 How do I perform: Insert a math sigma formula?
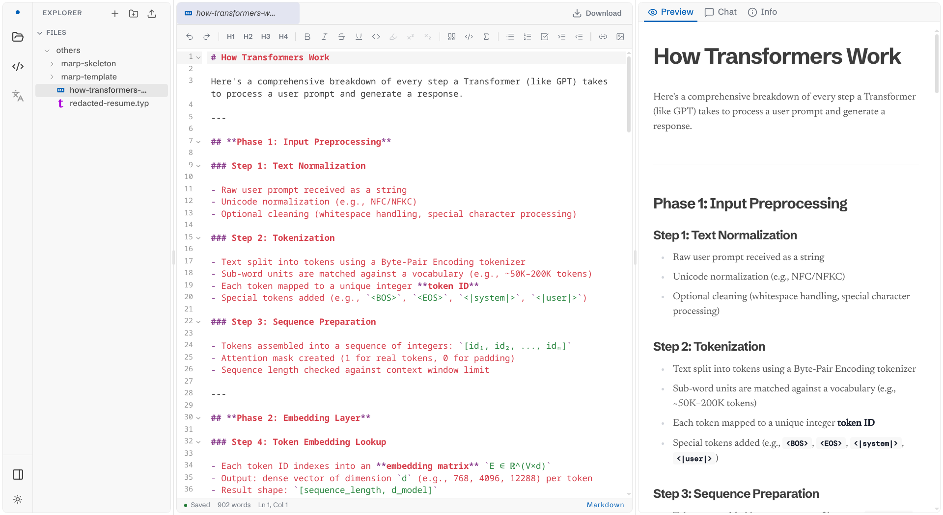click(x=486, y=37)
